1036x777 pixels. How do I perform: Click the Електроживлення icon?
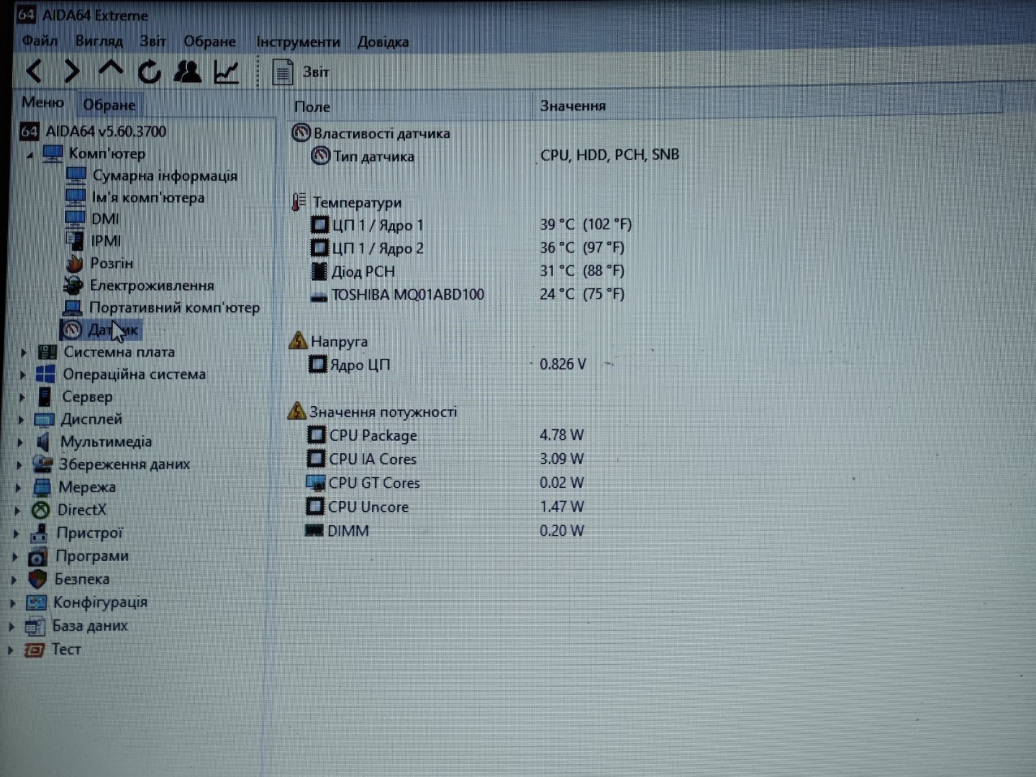point(73,285)
